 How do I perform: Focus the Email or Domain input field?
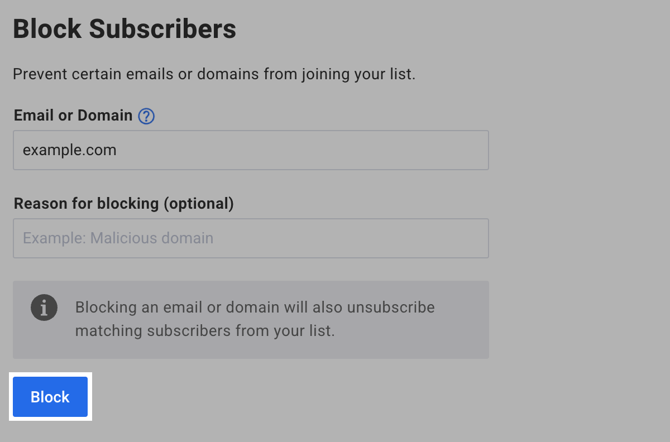(251, 150)
